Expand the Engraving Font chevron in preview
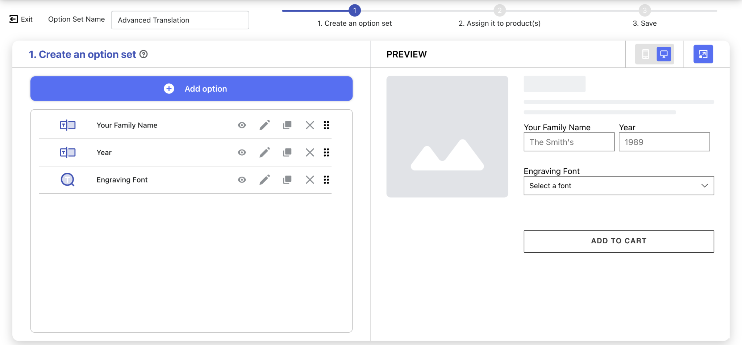 (704, 185)
